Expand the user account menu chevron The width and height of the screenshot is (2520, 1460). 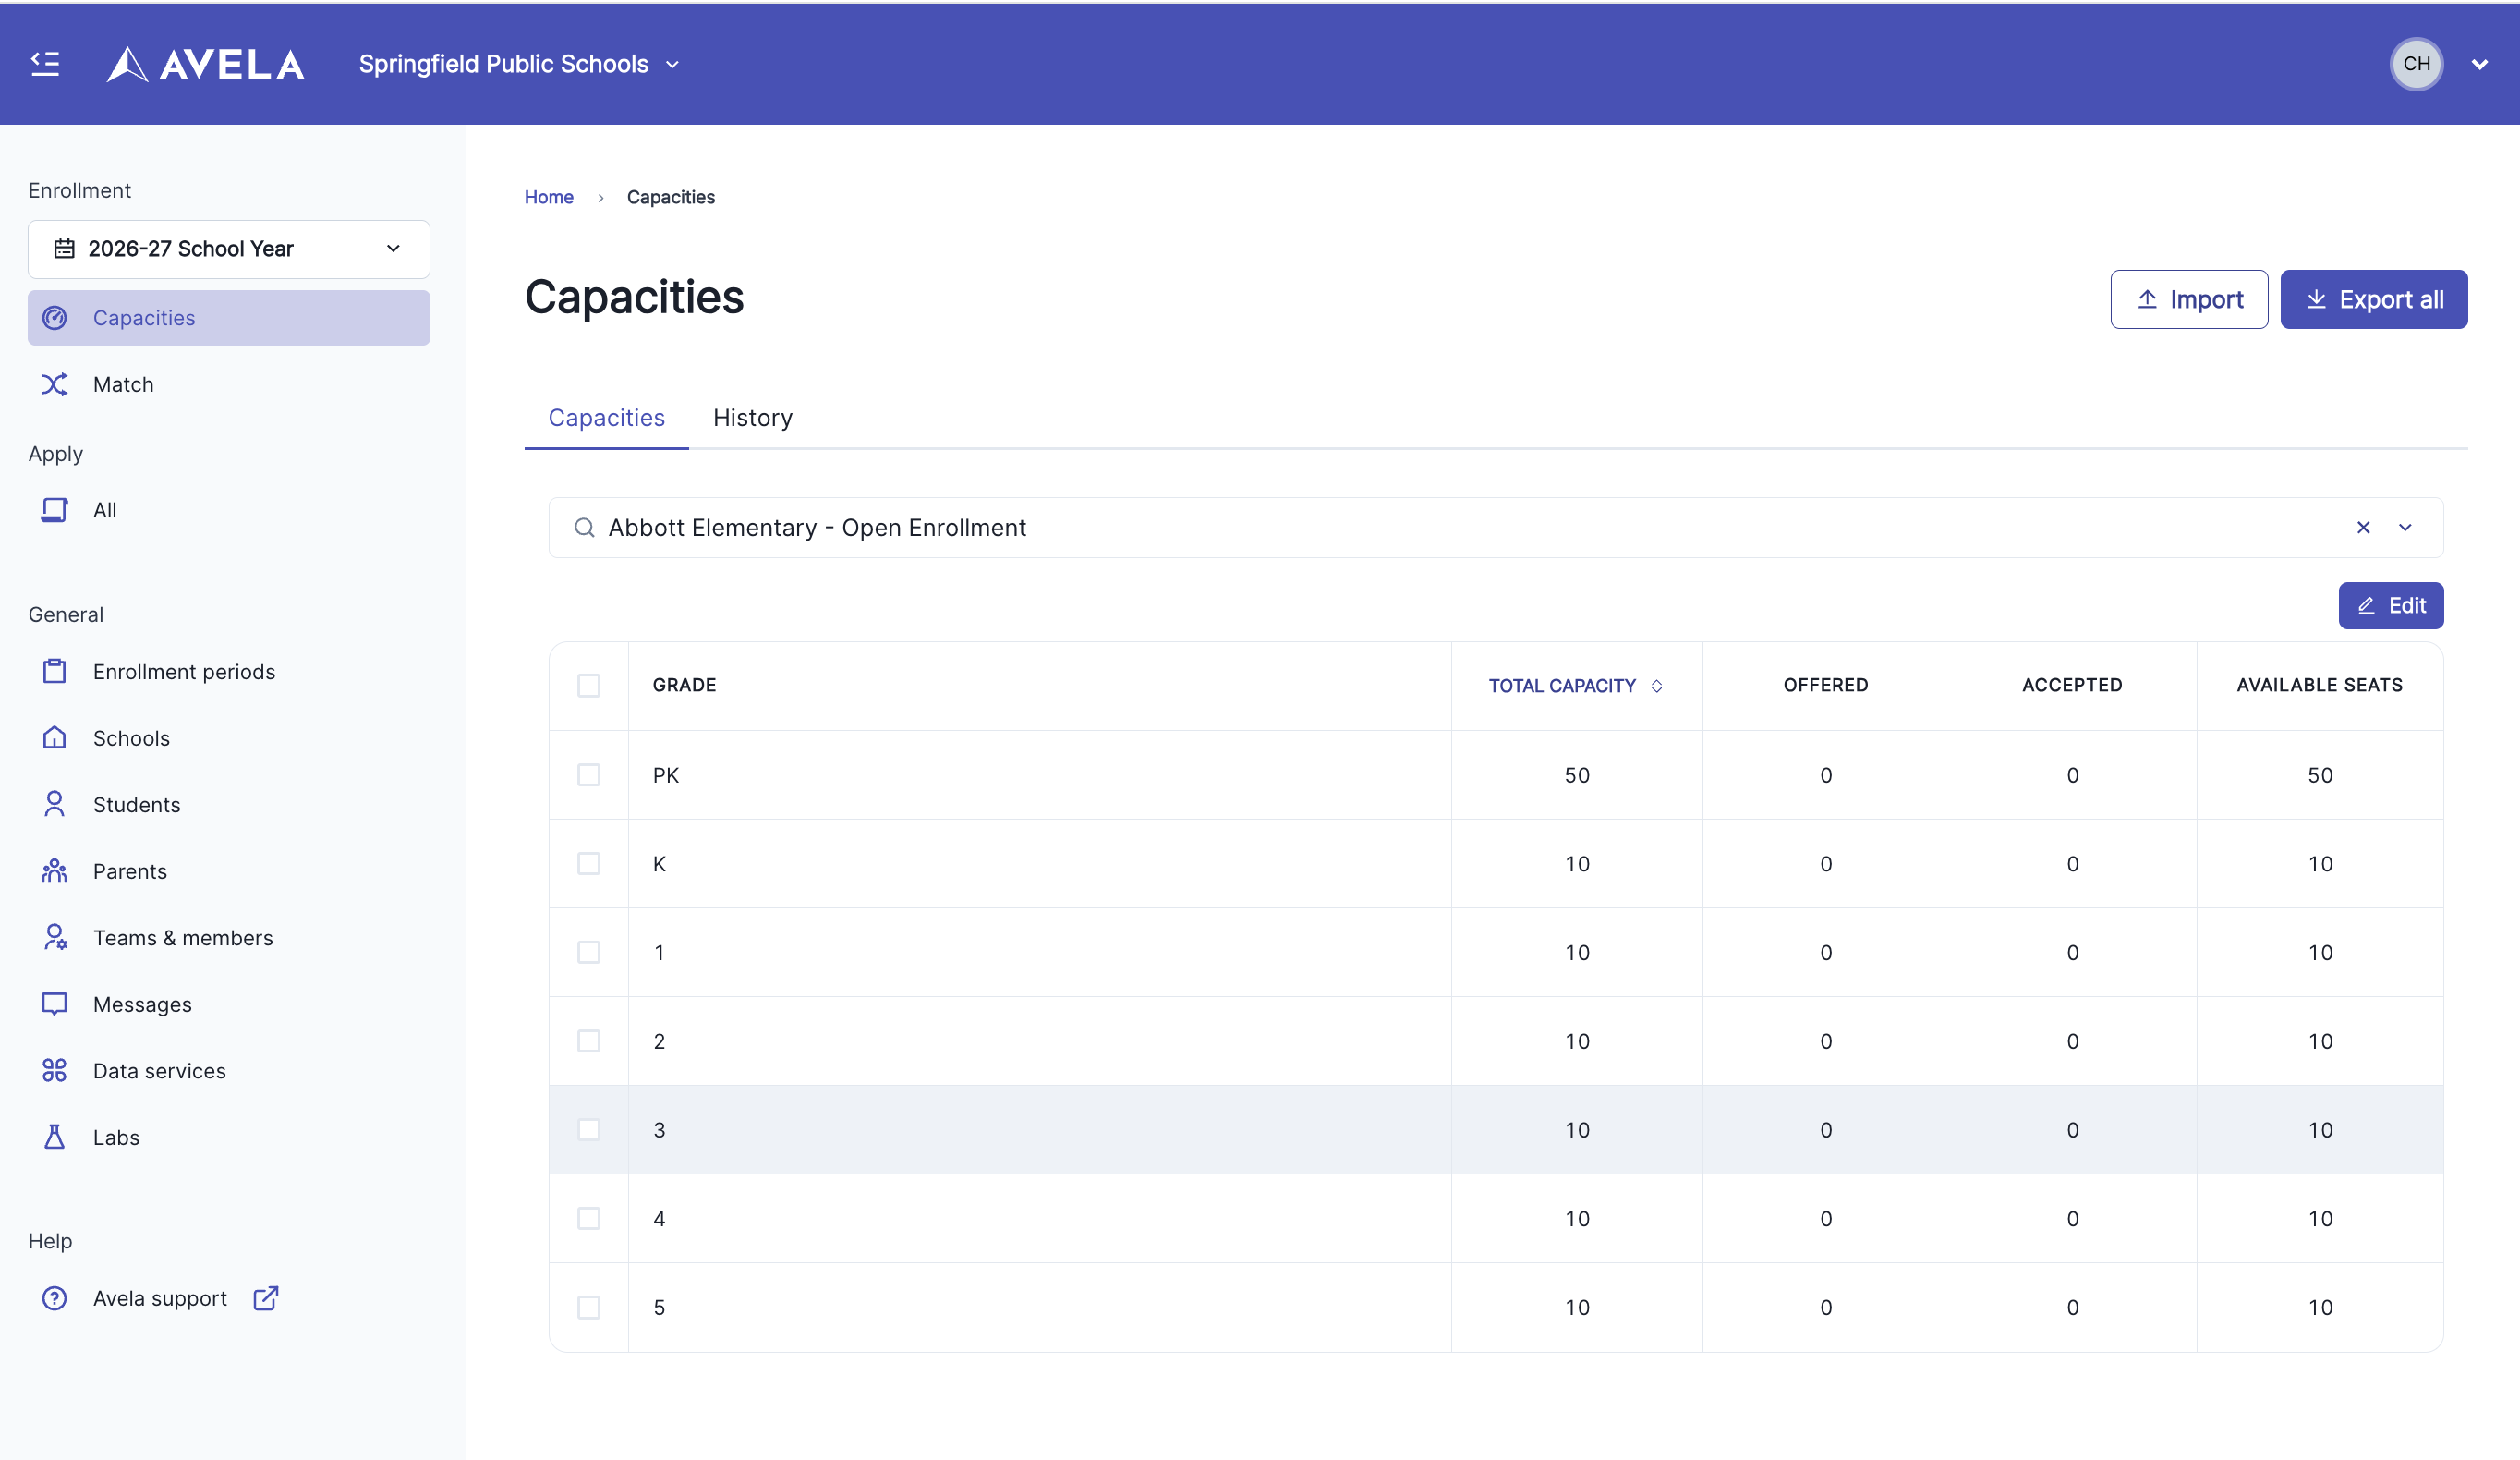(2479, 64)
